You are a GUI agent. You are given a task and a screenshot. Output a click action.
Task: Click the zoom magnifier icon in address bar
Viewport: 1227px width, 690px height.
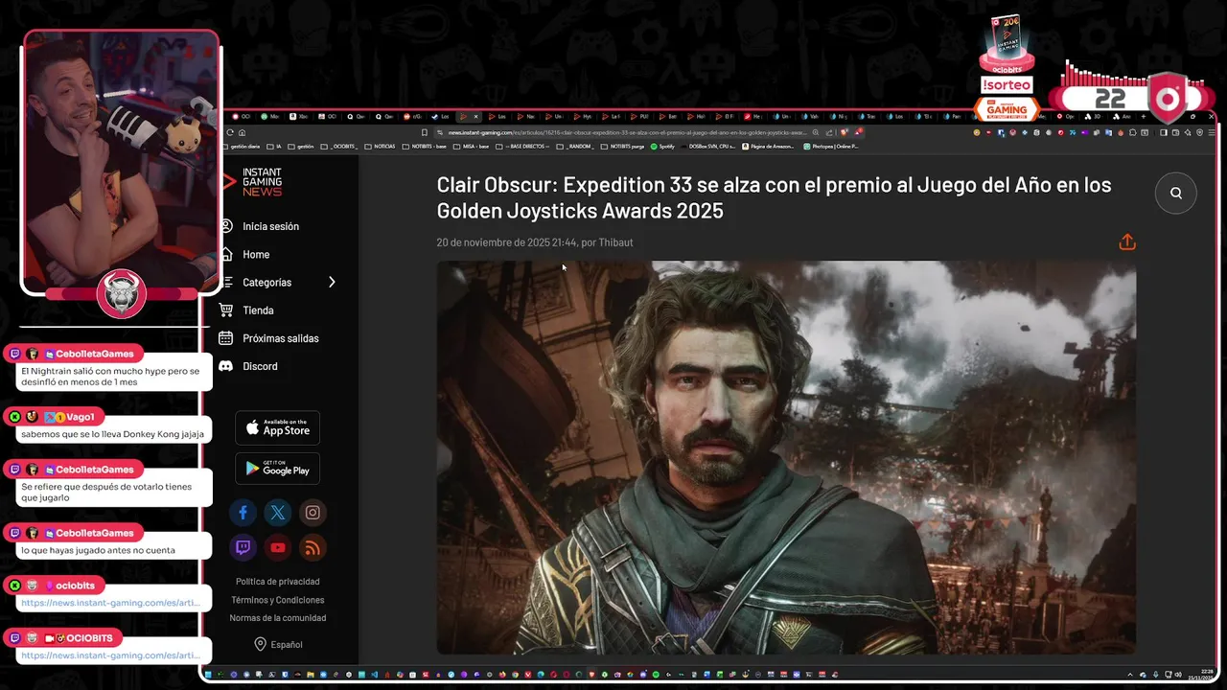816,132
